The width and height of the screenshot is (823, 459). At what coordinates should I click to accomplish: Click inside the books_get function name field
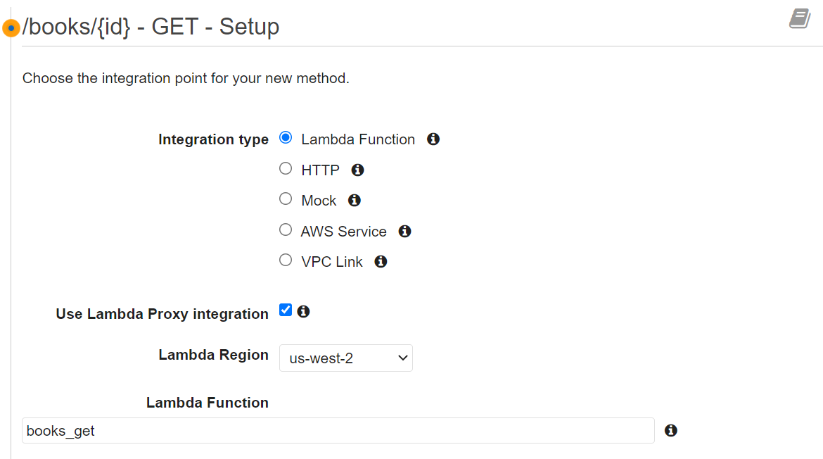[x=338, y=430]
